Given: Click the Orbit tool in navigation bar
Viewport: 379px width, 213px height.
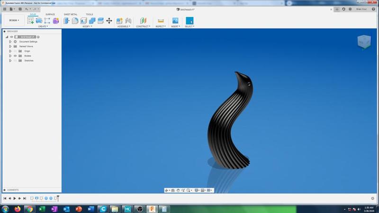Looking at the screenshot, I should (x=167, y=190).
